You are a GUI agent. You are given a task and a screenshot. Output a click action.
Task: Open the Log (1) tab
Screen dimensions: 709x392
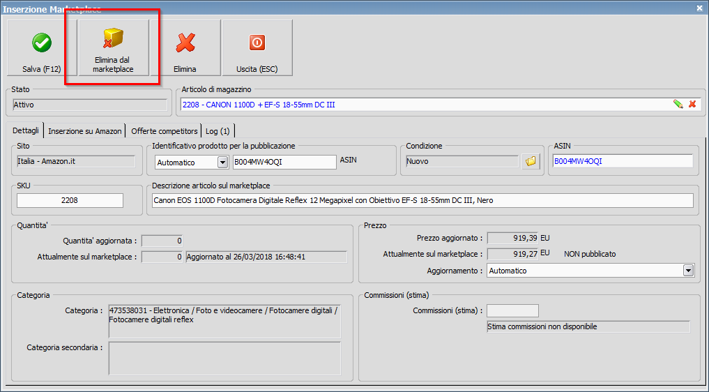coord(218,131)
